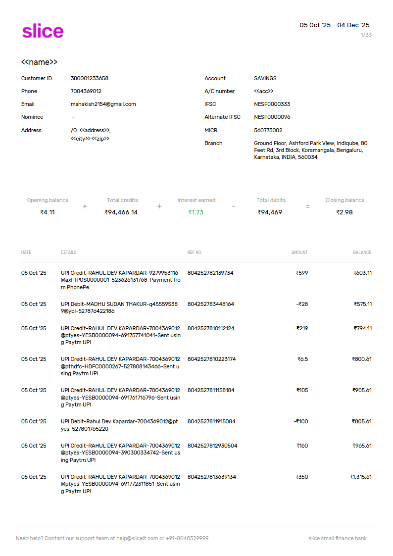This screenshot has width=393, height=556.
Task: Click interest earned ₹1.73
Action: [196, 212]
